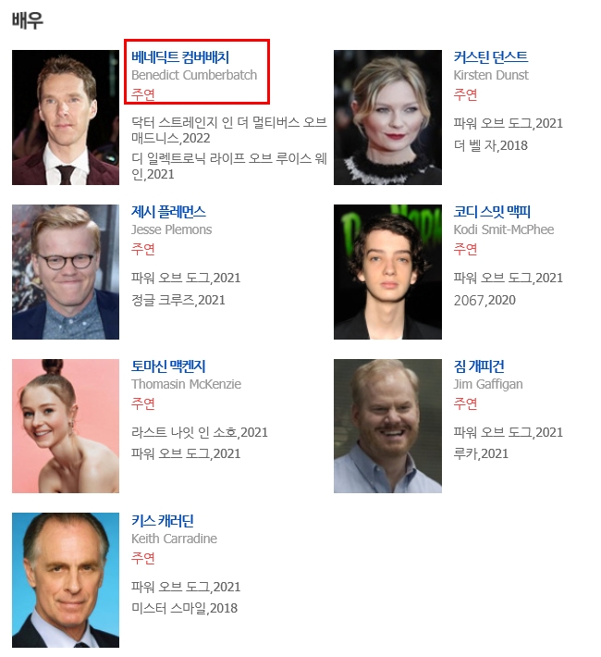Click the photo next to Jesse Plemons' name

click(x=66, y=272)
